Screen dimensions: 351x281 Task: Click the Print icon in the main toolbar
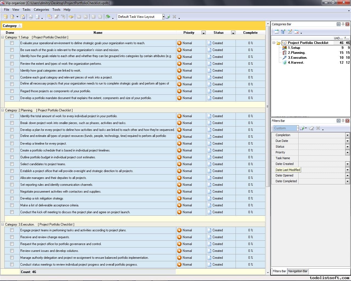[31, 17]
